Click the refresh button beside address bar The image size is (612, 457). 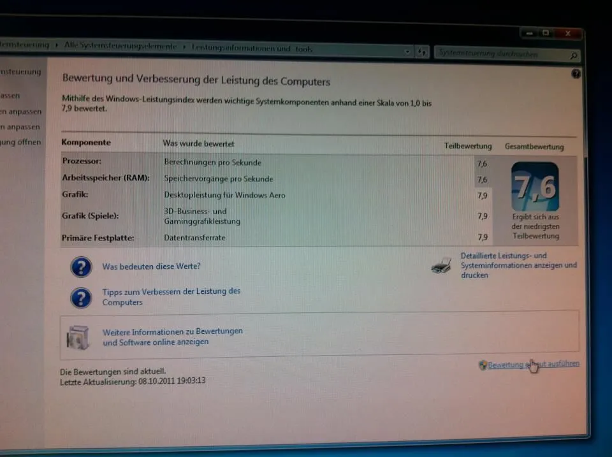(422, 52)
